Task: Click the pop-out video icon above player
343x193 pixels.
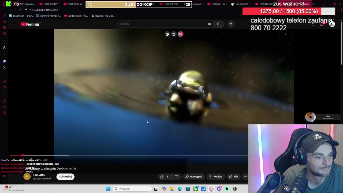Action: point(167,34)
